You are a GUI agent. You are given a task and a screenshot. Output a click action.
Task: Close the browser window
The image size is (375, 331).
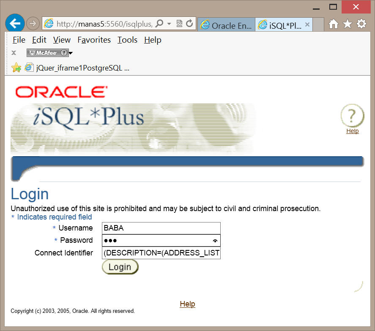tap(356, 7)
